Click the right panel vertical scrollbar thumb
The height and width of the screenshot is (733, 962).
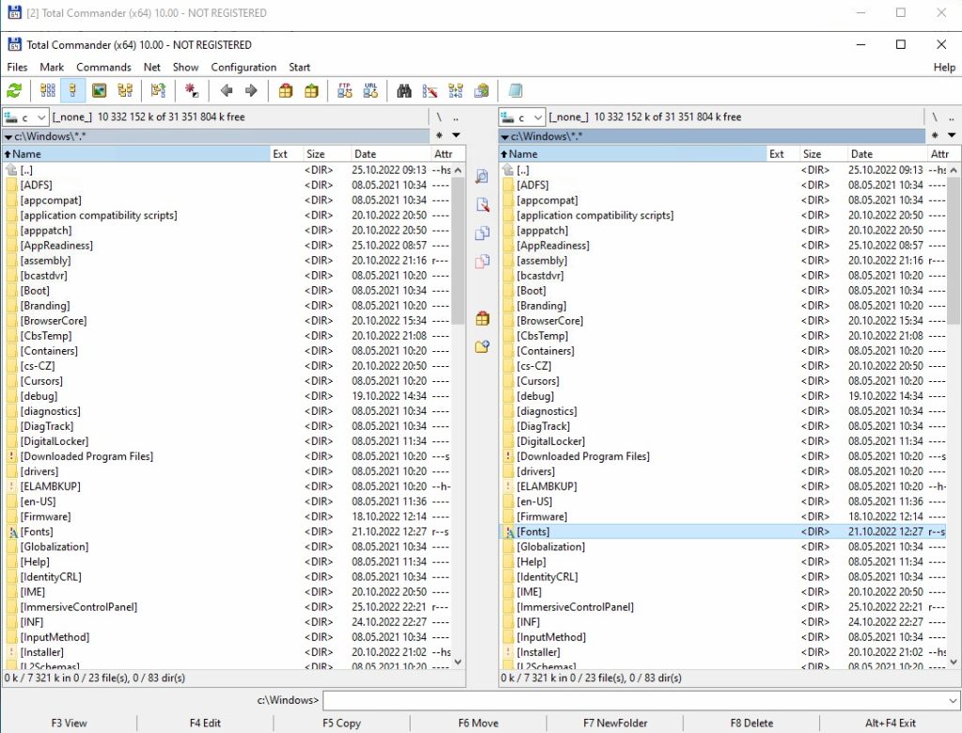(953, 250)
